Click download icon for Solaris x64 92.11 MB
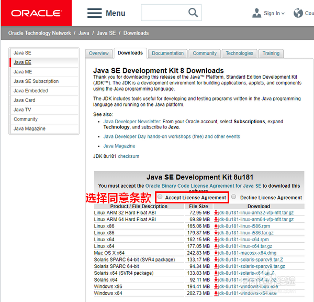Viewport: 314px width, 302px height. (x=216, y=280)
